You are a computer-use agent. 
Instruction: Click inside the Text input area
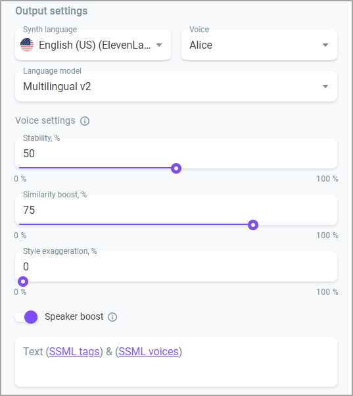176,362
